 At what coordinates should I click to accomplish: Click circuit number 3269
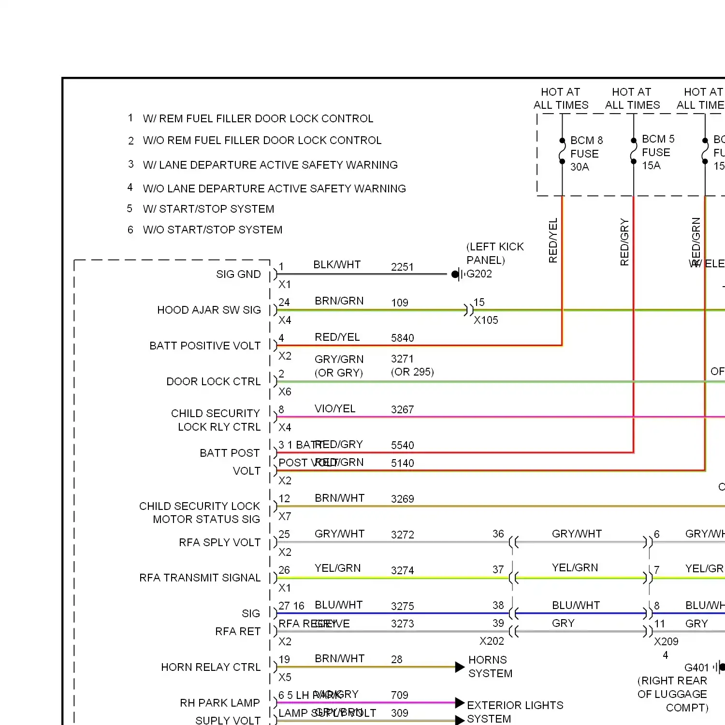[403, 499]
